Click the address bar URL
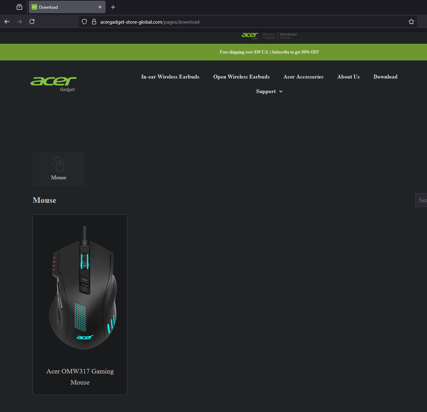427x412 pixels. pos(150,22)
